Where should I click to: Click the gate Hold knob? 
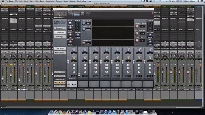coord(70,35)
